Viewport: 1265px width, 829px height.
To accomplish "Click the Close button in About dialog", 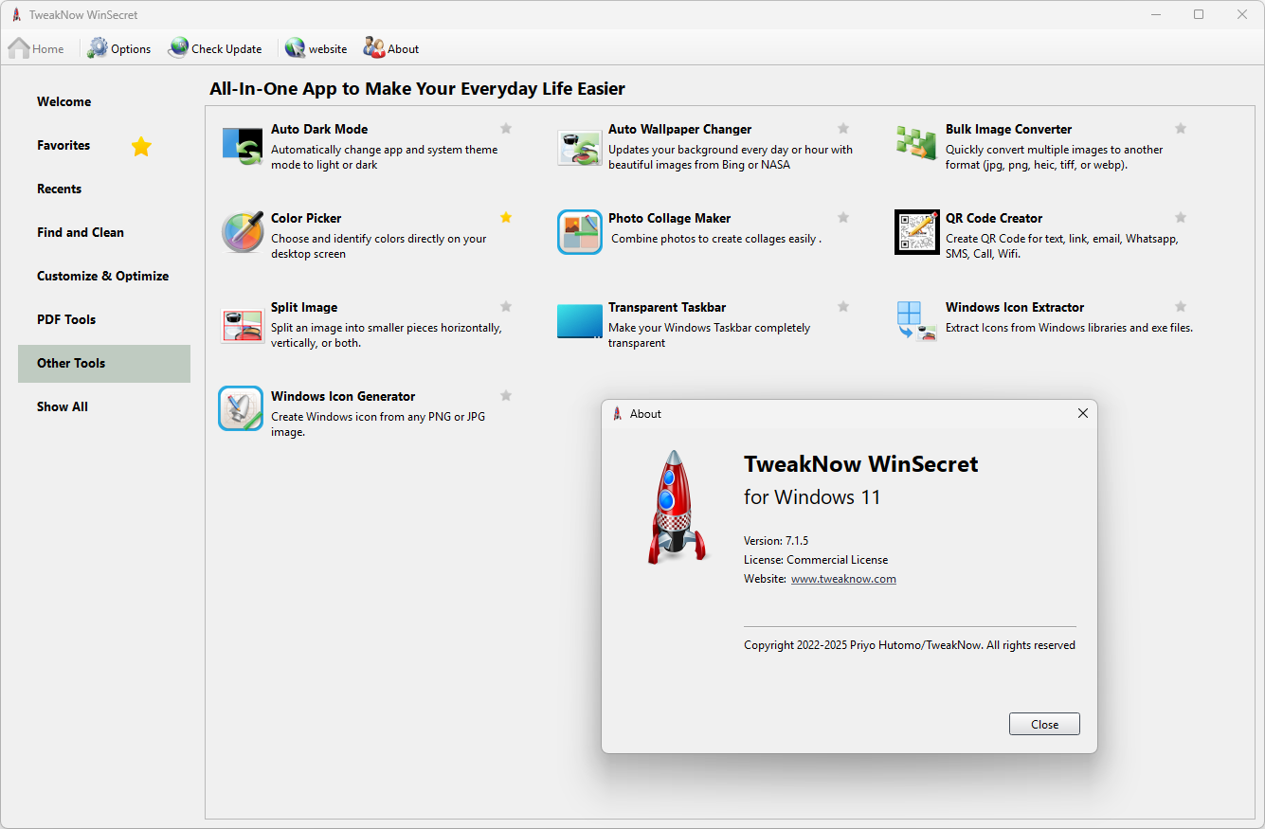I will tap(1044, 724).
